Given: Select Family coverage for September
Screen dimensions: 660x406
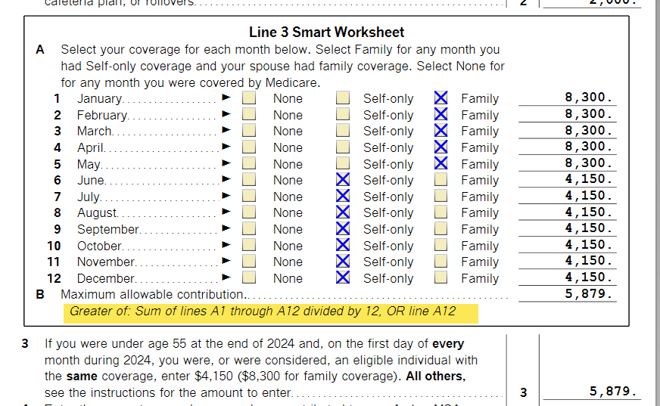Looking at the screenshot, I should (441, 229).
